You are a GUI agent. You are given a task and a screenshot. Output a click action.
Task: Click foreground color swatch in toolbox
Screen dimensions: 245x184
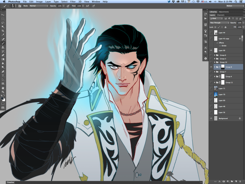click(x=2, y=98)
